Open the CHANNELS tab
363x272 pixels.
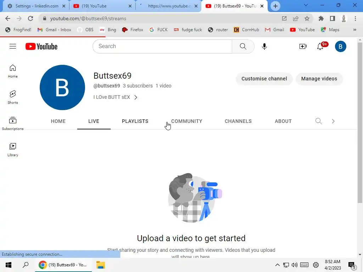click(x=238, y=121)
